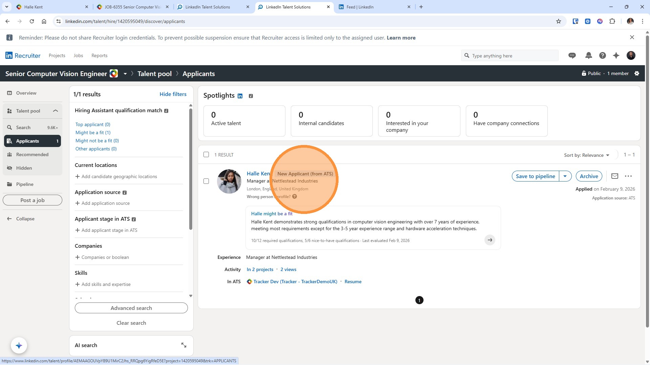Open the messages chat bubble icon
650x365 pixels.
tap(572, 56)
